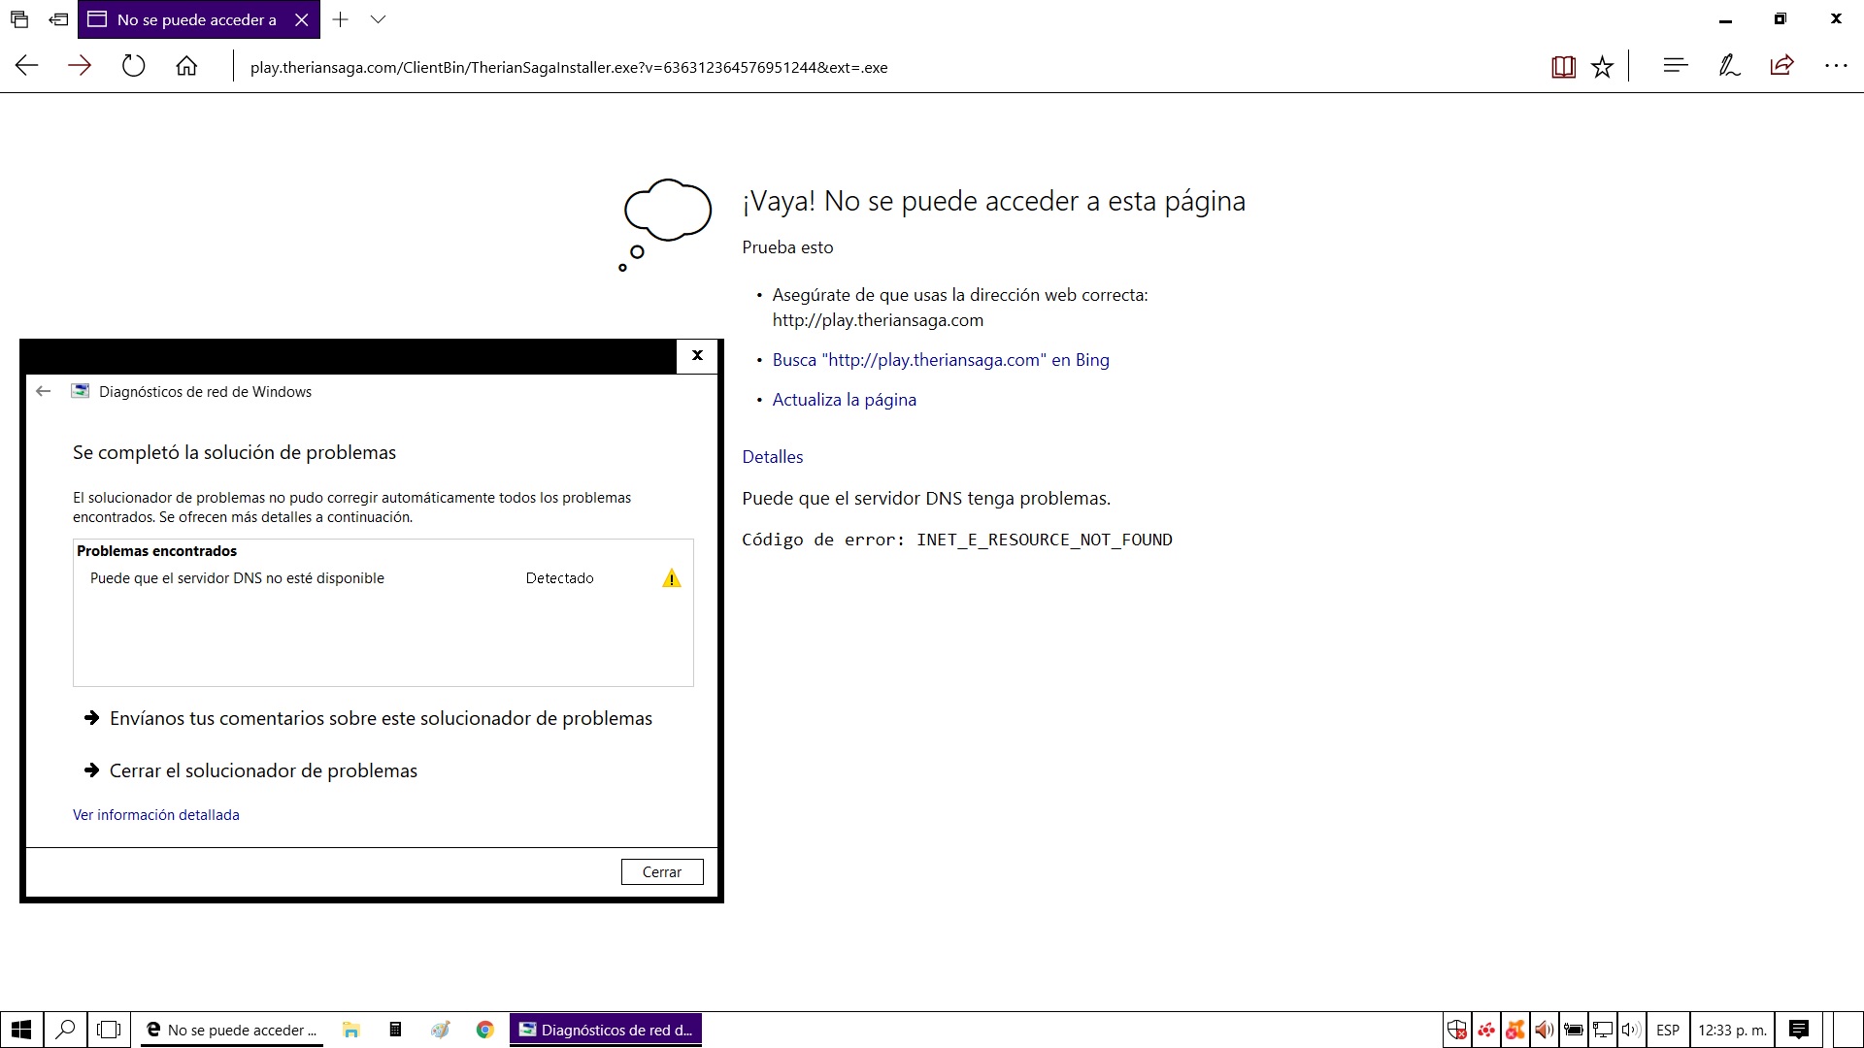Launch Google Chrome from taskbar
The image size is (1864, 1048).
click(484, 1030)
